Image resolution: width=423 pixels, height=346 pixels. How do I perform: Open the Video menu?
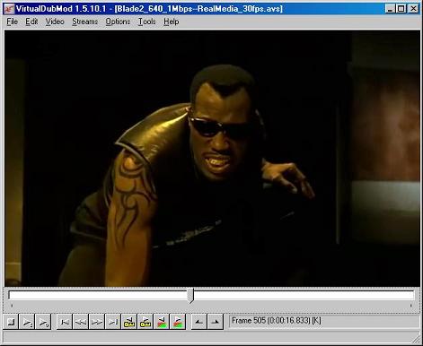[x=55, y=22]
